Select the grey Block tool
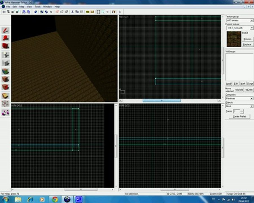Viewport: 254px width, 203px height. [x=5, y=63]
